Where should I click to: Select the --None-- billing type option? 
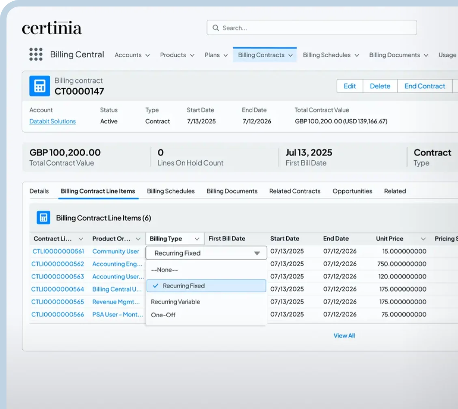164,270
